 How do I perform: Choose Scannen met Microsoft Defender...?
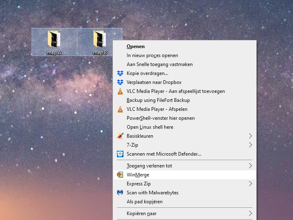(x=185, y=154)
